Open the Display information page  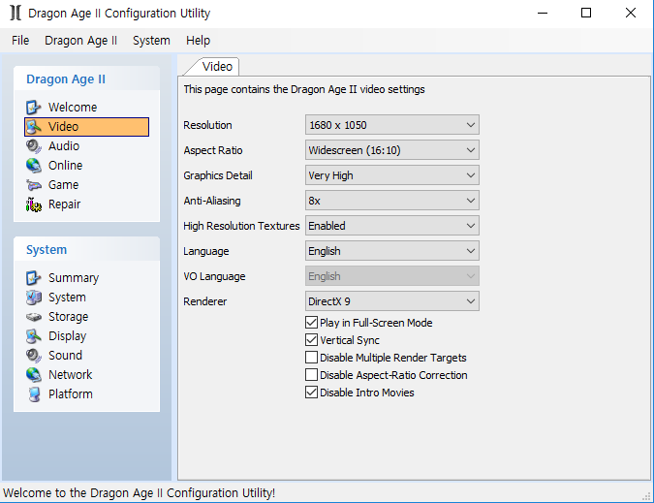coord(68,336)
